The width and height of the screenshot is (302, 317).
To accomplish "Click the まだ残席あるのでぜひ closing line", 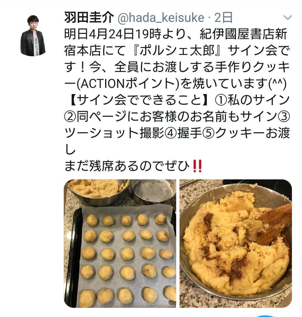I will click(127, 166).
